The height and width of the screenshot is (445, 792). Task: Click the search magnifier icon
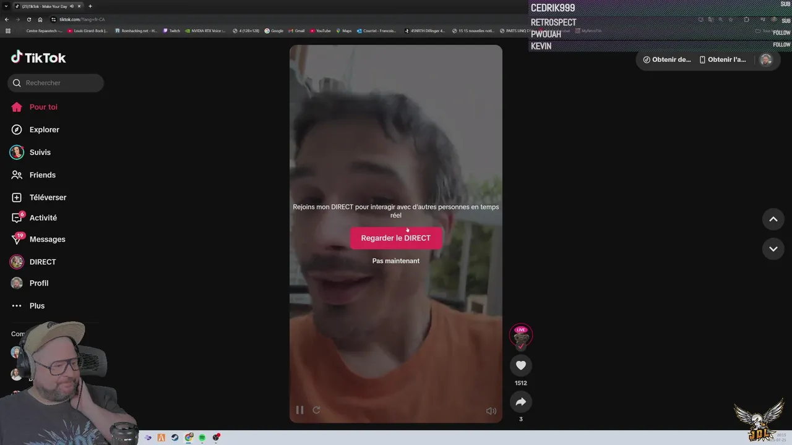17,83
